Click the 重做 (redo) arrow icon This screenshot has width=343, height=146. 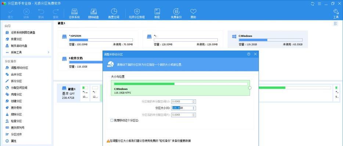click(x=56, y=14)
